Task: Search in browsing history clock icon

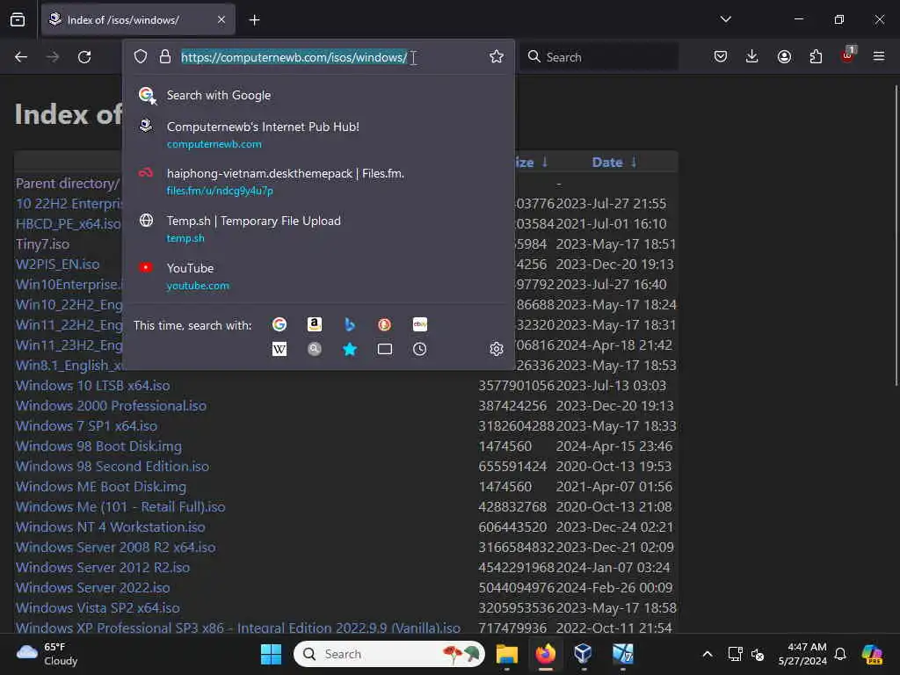Action: click(x=419, y=349)
